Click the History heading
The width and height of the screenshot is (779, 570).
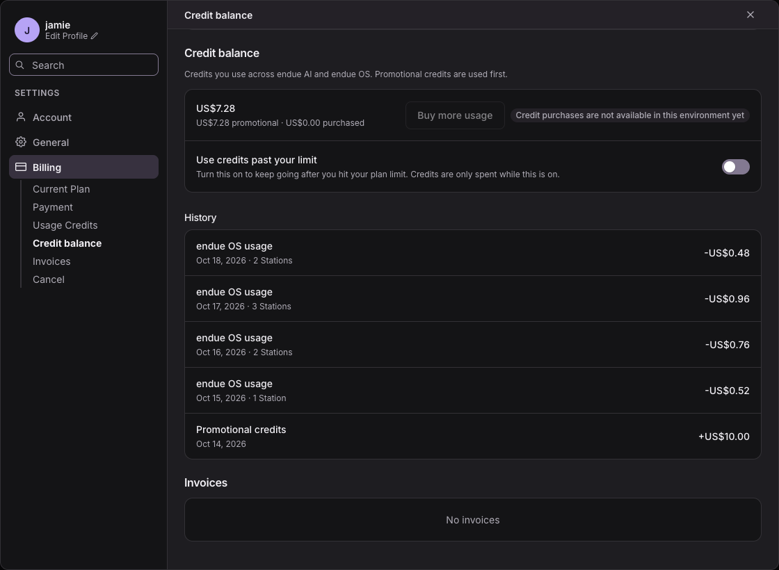[200, 218]
